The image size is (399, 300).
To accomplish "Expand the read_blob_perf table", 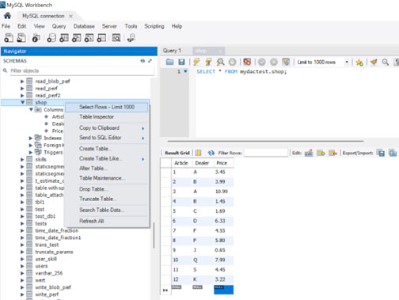I will [22, 82].
